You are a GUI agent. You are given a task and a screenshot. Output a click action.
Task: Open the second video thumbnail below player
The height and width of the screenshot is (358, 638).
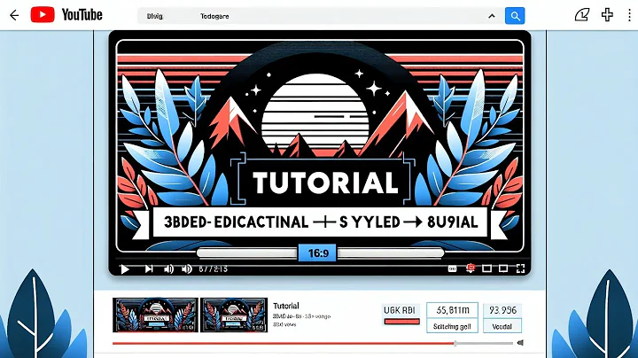pyautogui.click(x=234, y=315)
